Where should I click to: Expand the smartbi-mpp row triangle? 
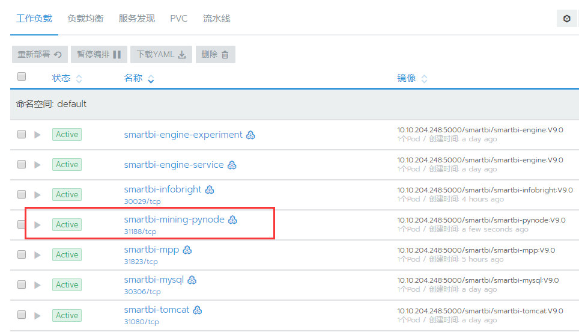pyautogui.click(x=37, y=255)
